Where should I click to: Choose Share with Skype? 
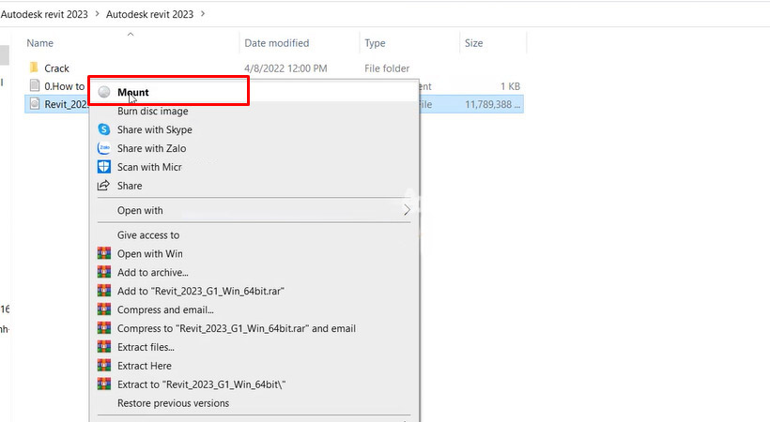click(155, 130)
